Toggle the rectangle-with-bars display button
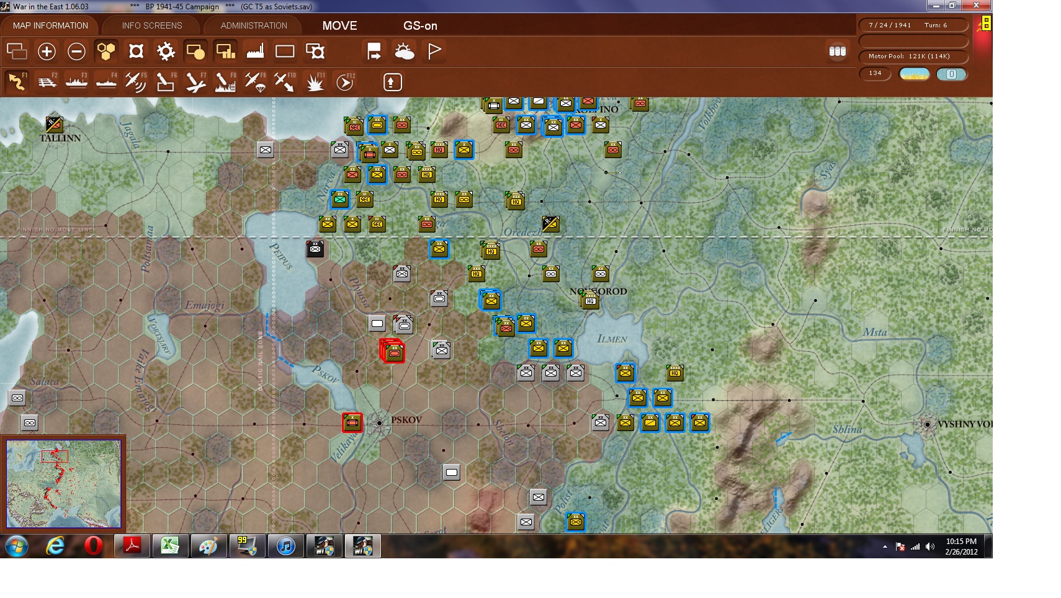The image size is (1061, 598). (225, 51)
